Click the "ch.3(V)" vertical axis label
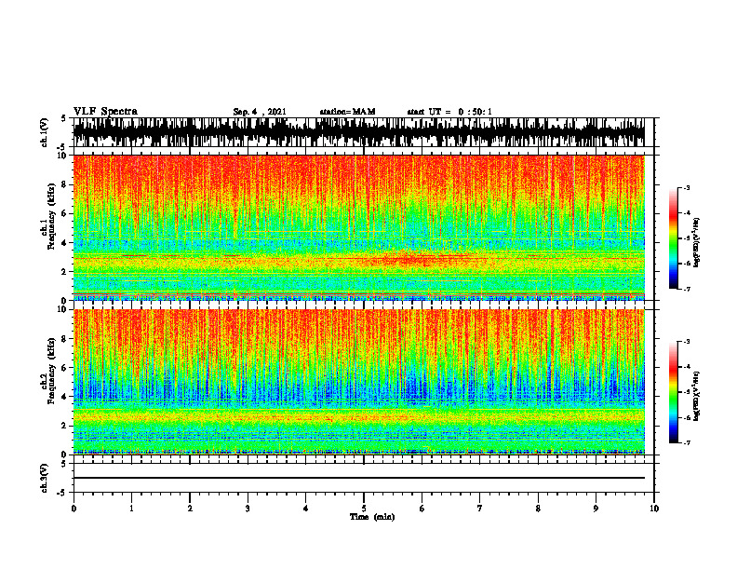The height and width of the screenshot is (570, 737). pyautogui.click(x=45, y=478)
